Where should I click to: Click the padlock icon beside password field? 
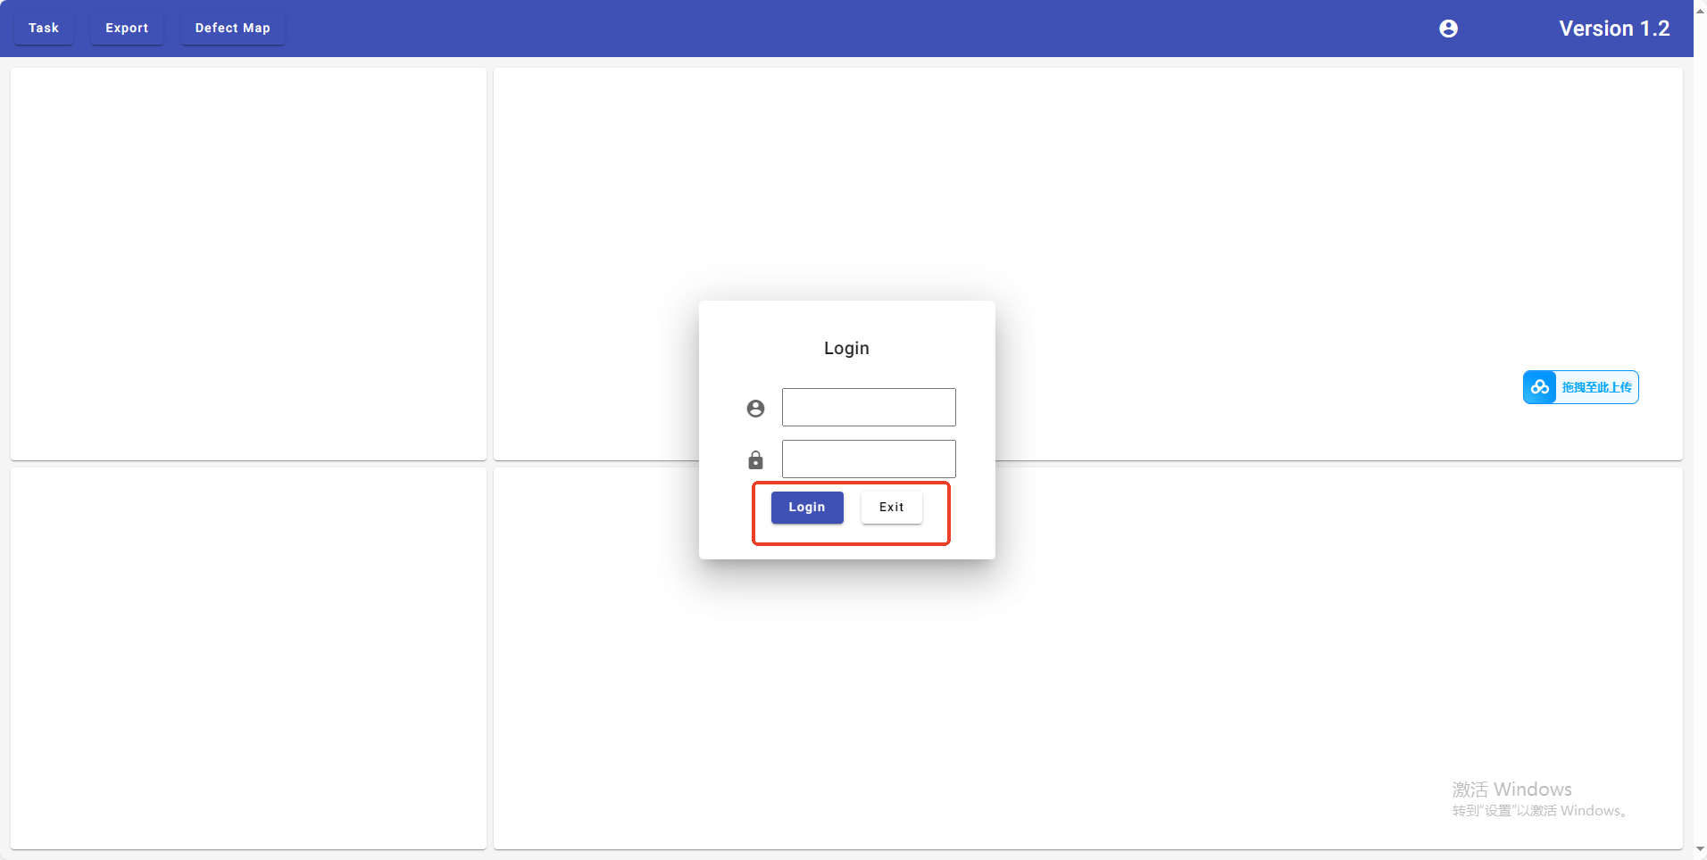(x=755, y=460)
